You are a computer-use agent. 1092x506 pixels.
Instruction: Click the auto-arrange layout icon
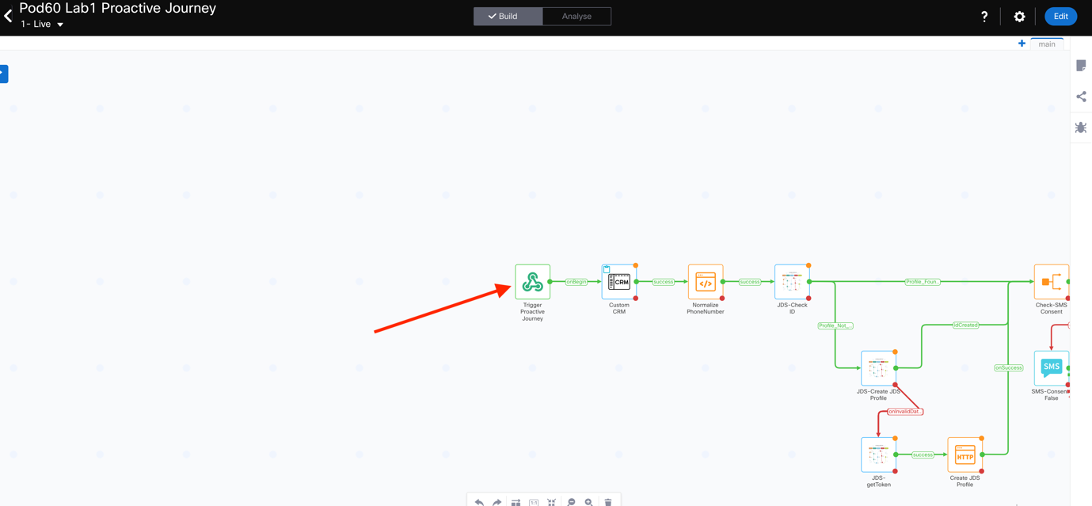[x=516, y=502]
